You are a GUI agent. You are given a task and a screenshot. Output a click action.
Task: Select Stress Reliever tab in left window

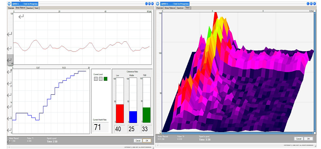[20, 8]
